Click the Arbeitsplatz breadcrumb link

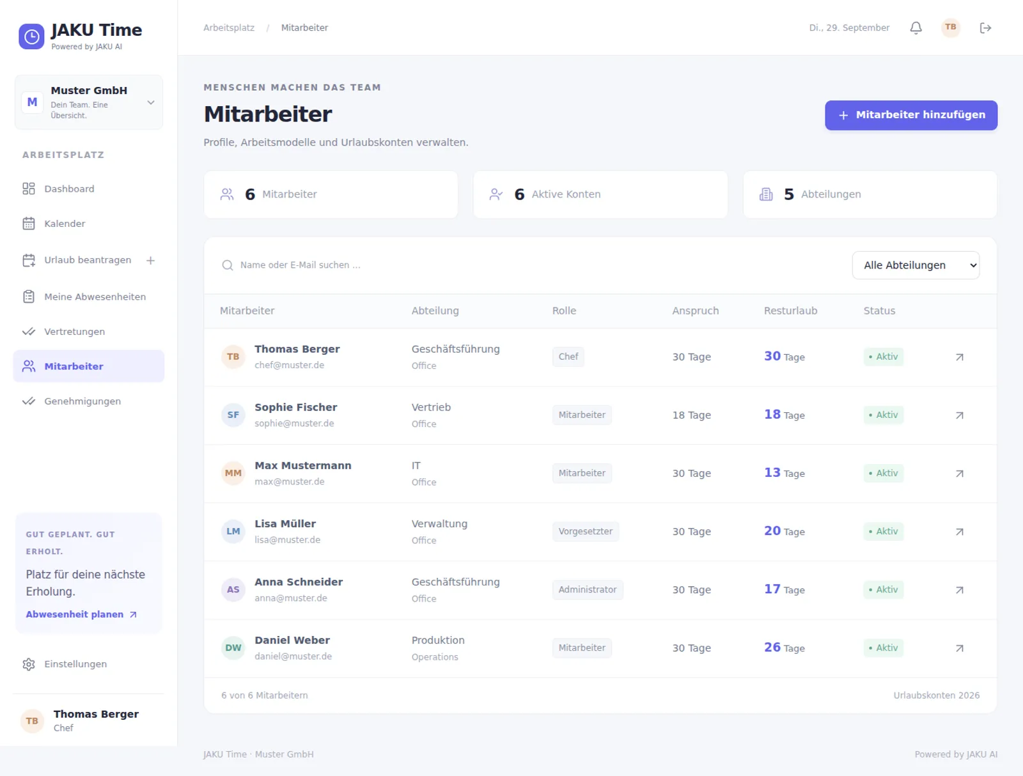click(x=229, y=27)
